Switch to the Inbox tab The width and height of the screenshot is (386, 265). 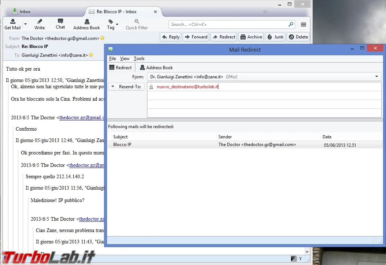(x=21, y=12)
